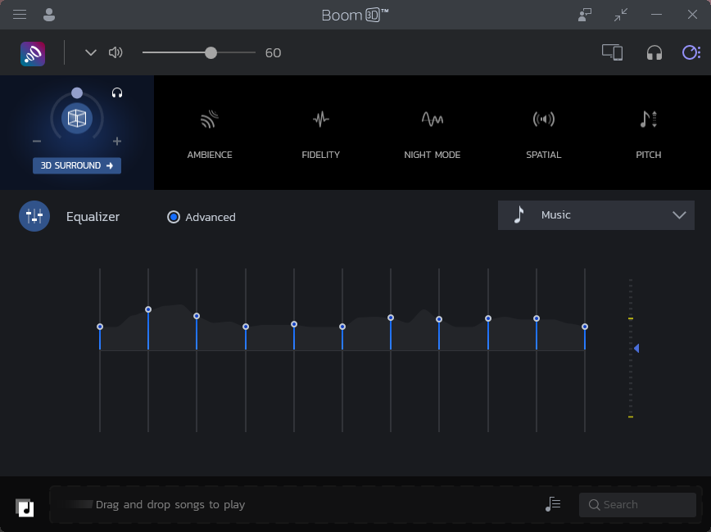Turn on Night Mode effect
Screen dimensions: 711x532
click(432, 134)
